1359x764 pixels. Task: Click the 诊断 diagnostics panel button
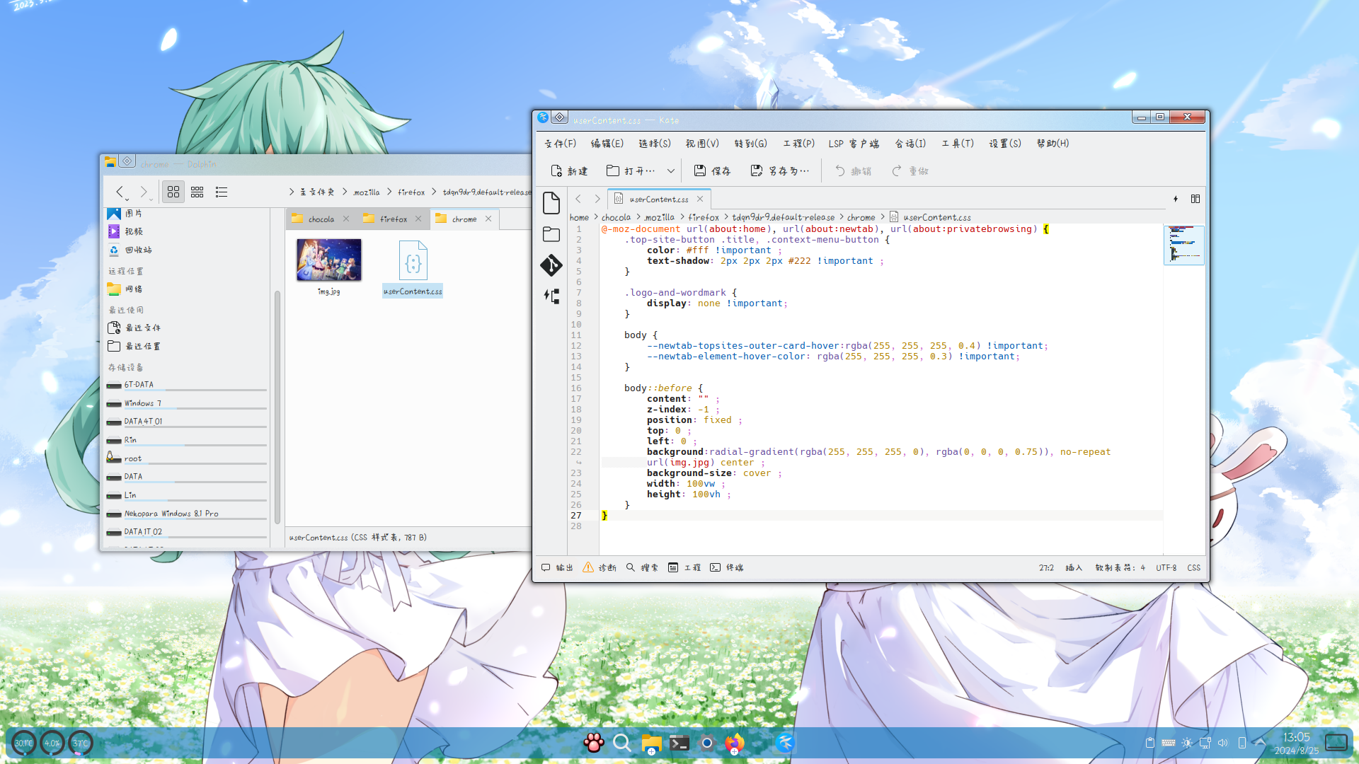(x=599, y=567)
